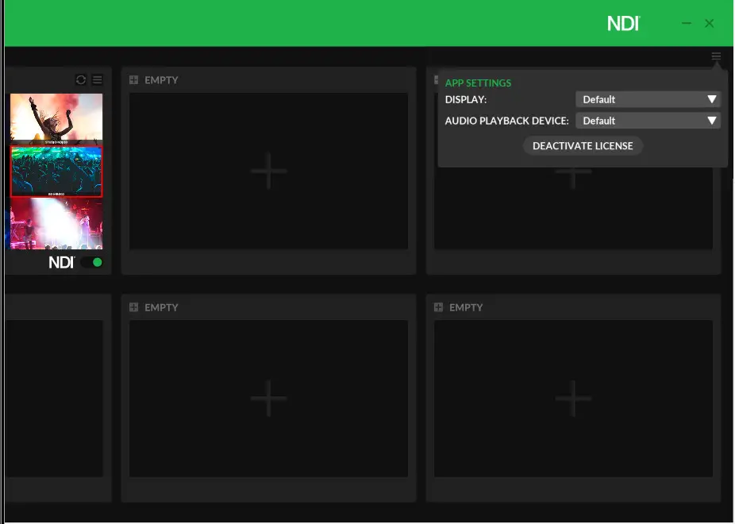The height and width of the screenshot is (524, 735).
Task: Open the app settings hamburger menu
Action: click(x=716, y=56)
